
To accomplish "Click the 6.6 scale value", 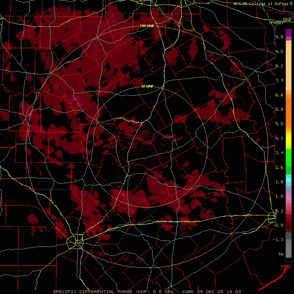I will click(x=279, y=95).
